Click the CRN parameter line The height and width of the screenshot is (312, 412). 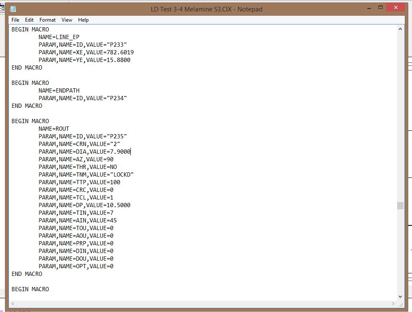coord(79,144)
